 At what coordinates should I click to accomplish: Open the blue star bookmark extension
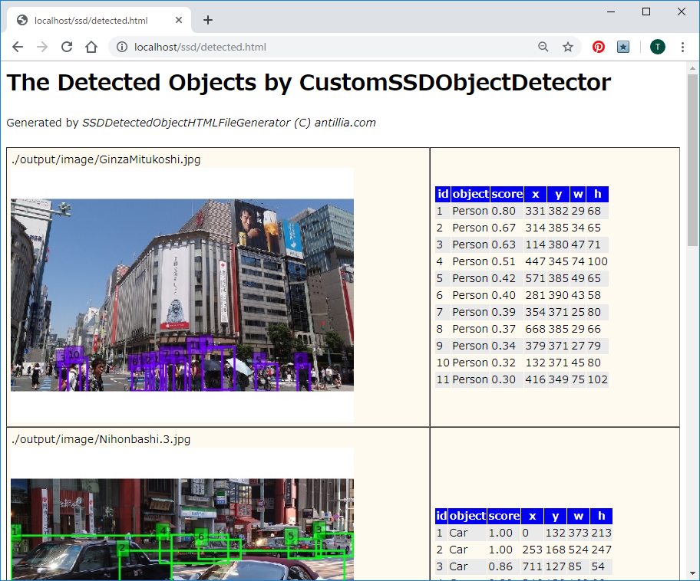point(623,47)
